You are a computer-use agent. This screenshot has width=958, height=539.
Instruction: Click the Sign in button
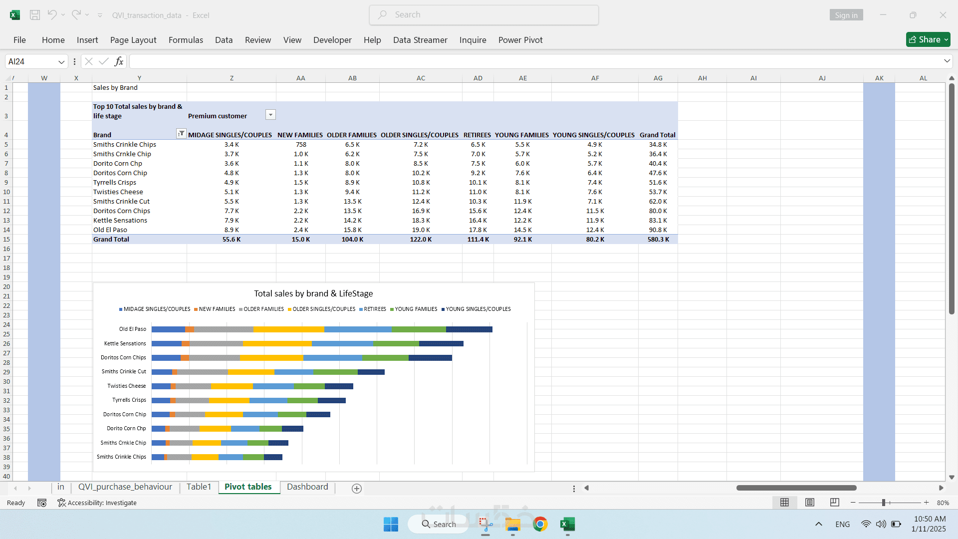[846, 15]
